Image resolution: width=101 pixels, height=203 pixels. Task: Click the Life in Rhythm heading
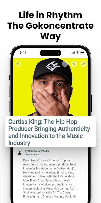[50, 15]
